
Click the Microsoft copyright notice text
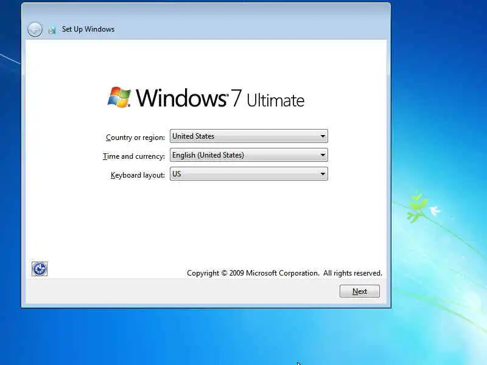[284, 273]
